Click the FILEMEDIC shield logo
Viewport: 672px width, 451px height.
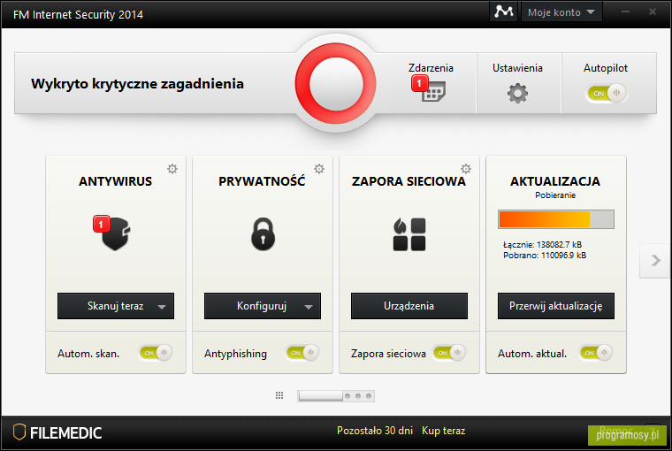pos(19,432)
